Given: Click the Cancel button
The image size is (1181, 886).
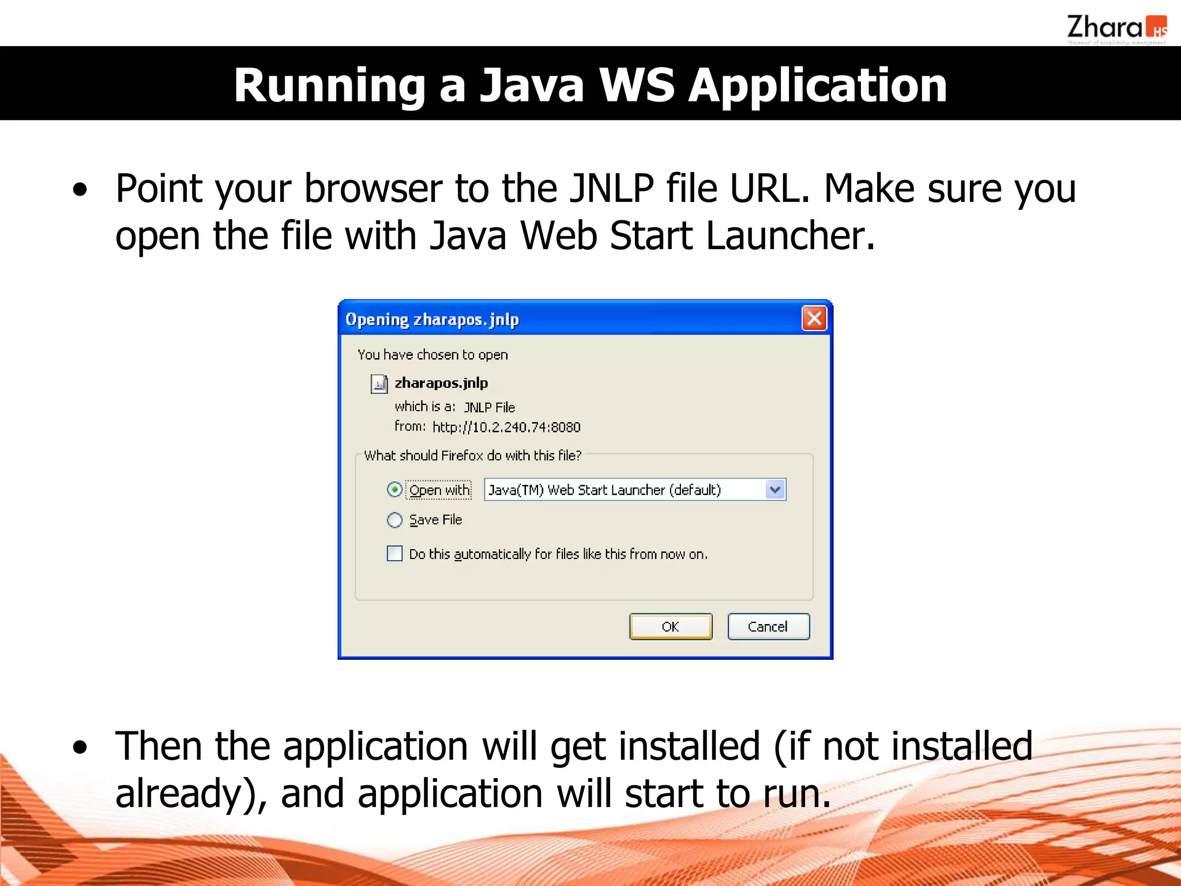Looking at the screenshot, I should (x=768, y=626).
